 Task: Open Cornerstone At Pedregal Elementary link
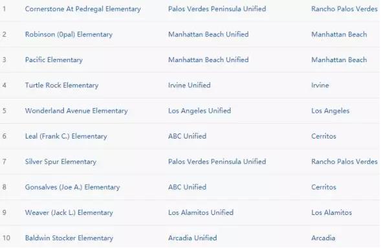pyautogui.click(x=83, y=9)
